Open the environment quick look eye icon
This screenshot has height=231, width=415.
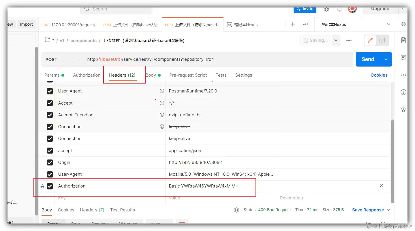point(403,24)
